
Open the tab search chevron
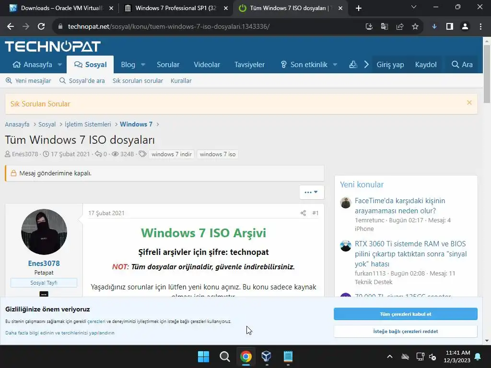[414, 7]
